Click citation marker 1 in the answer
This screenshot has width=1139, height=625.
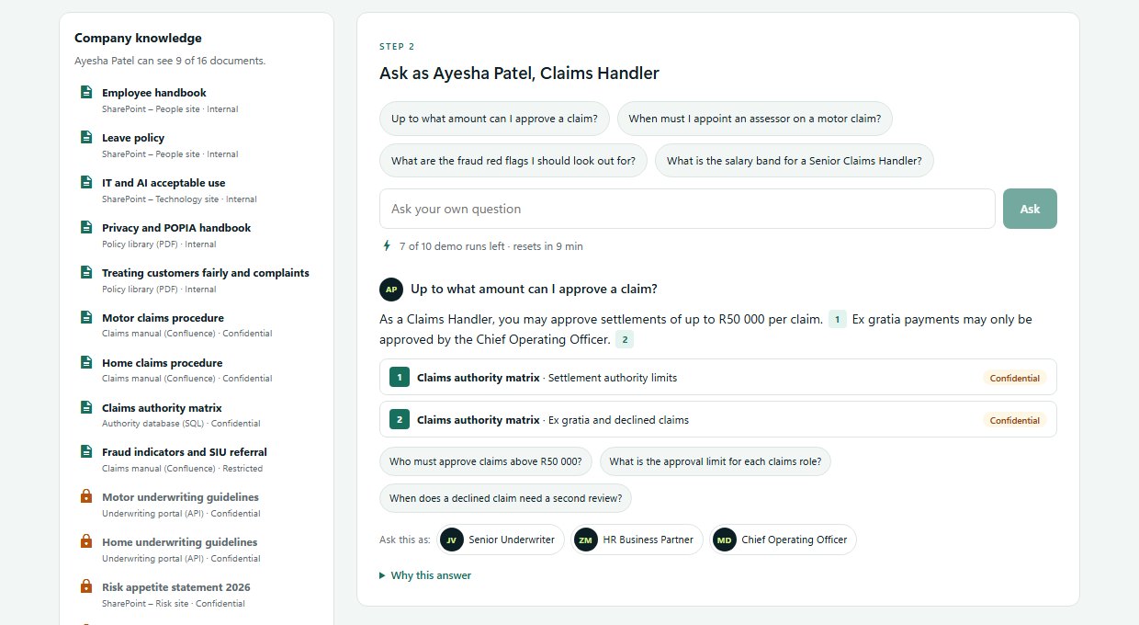point(837,319)
